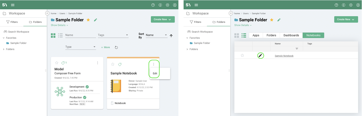Click the Model card's workflow graph icon
This screenshot has height=116, width=362.
coord(60,92)
